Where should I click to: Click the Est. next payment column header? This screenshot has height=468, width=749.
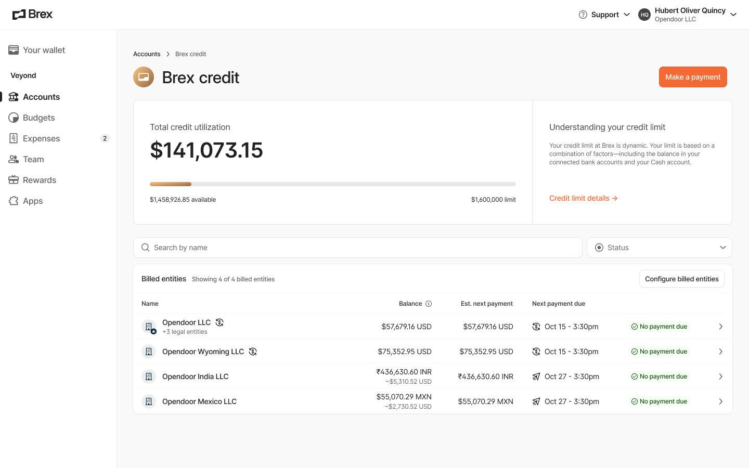(x=487, y=304)
